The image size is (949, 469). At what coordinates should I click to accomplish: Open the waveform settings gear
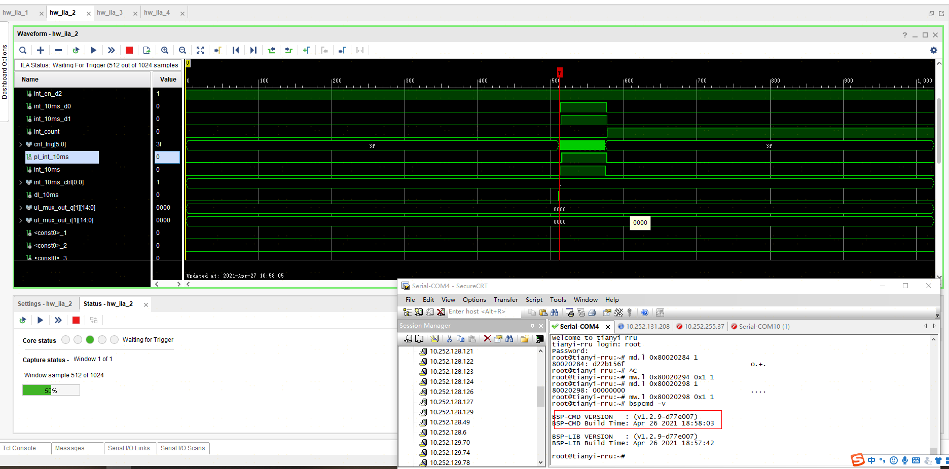(x=933, y=50)
